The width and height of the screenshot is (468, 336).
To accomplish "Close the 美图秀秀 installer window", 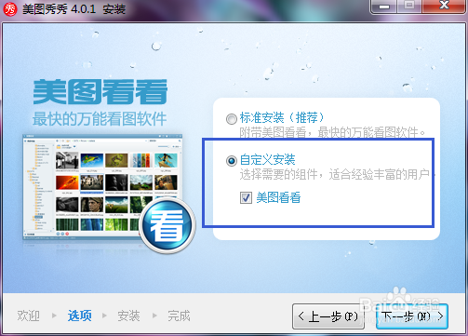I will coord(444,6).
